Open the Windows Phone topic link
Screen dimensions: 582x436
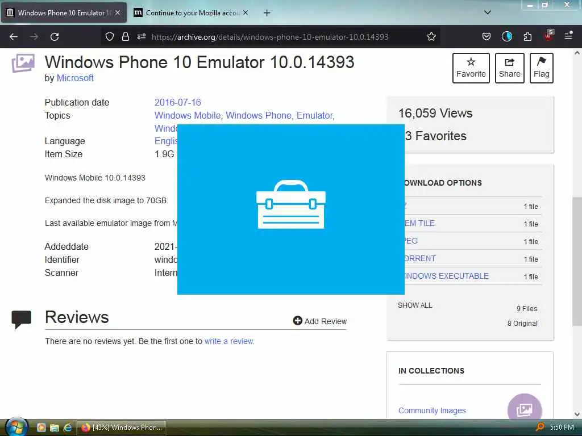tap(259, 116)
